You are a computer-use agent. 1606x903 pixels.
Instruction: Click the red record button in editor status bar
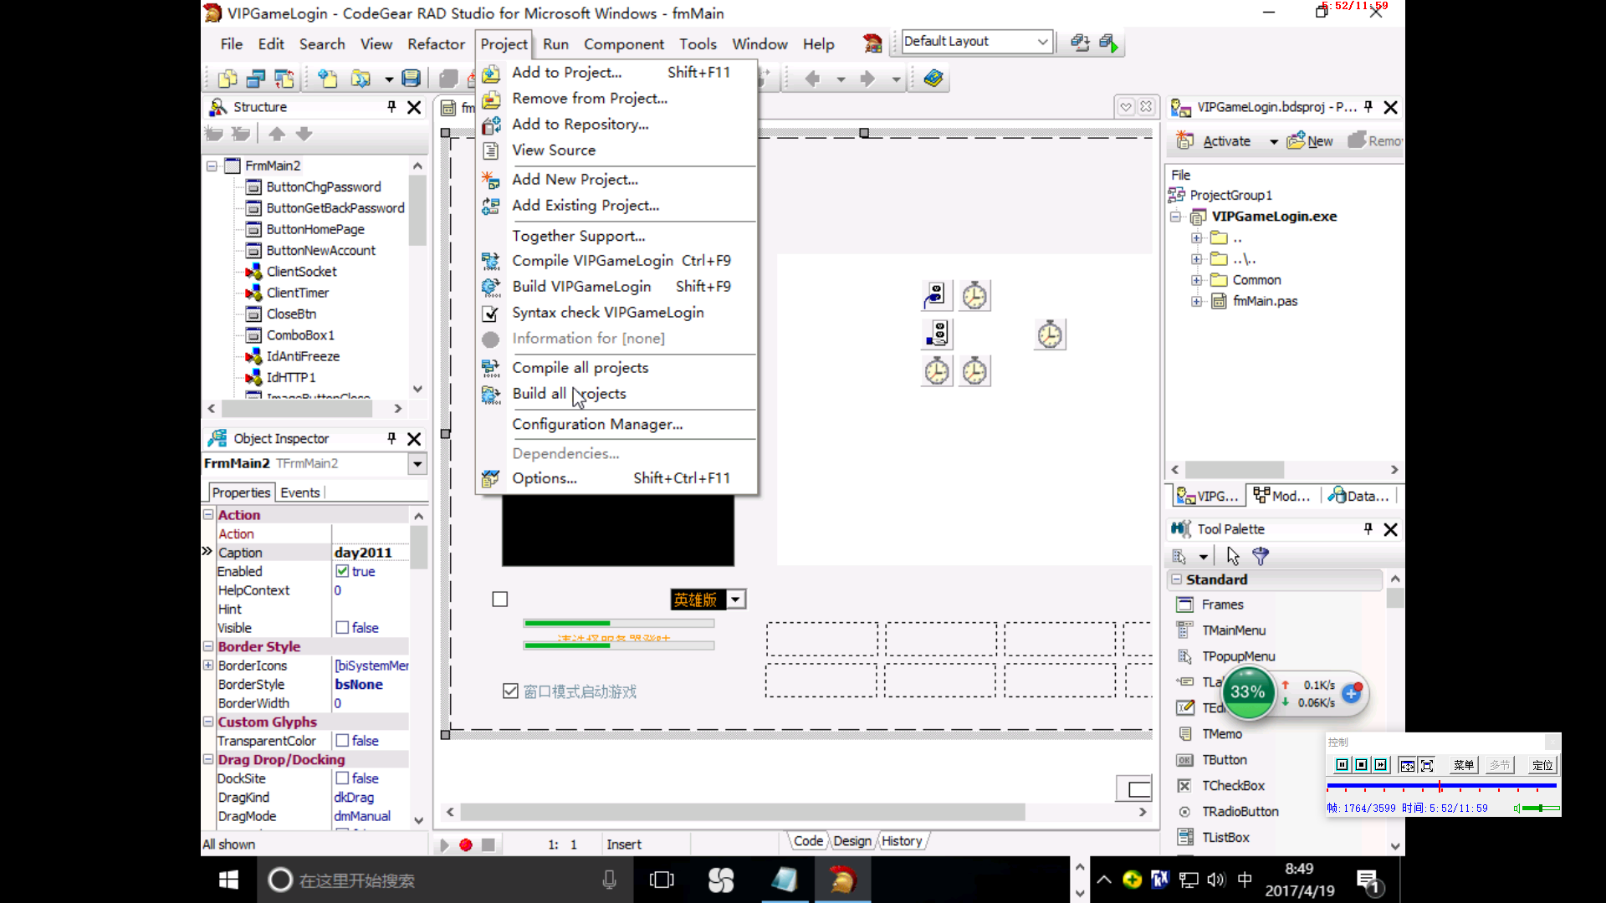pyautogui.click(x=466, y=844)
